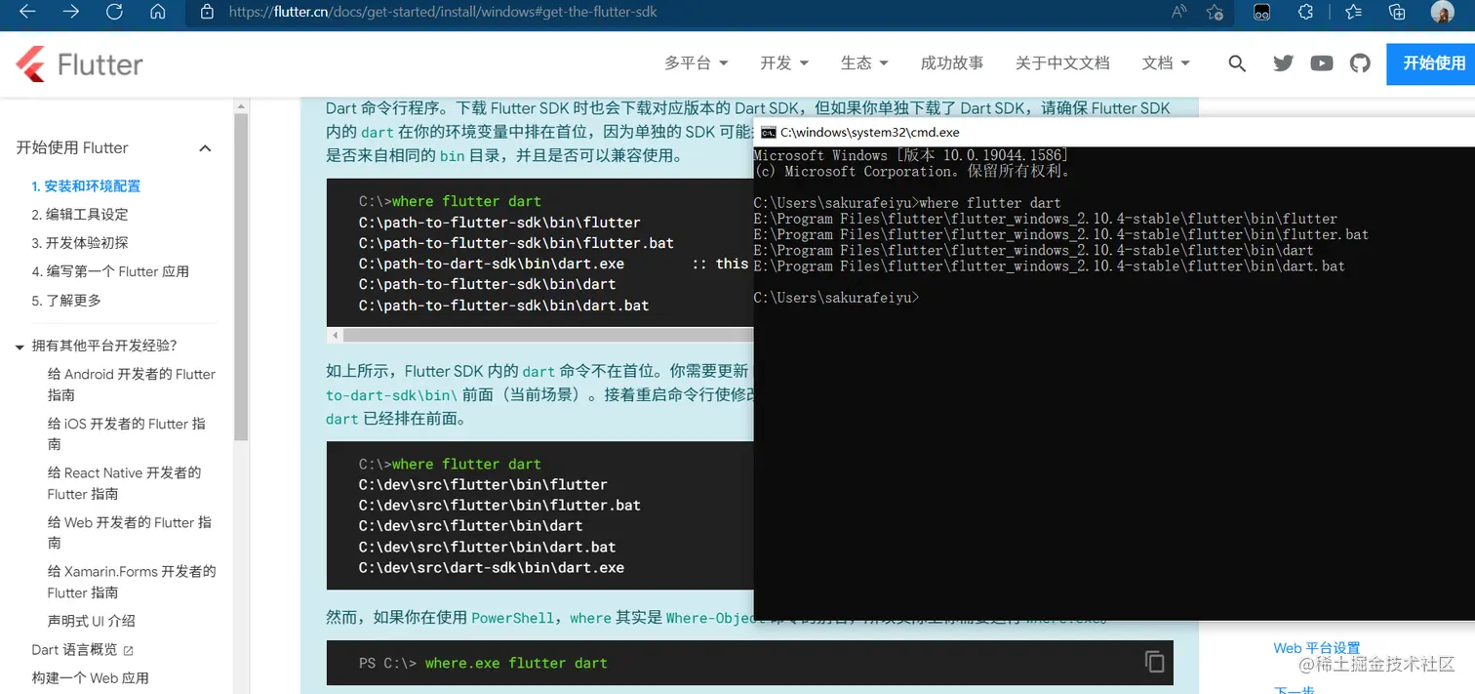
Task: Open the 关于中文文档 menu item
Action: pos(1062,62)
